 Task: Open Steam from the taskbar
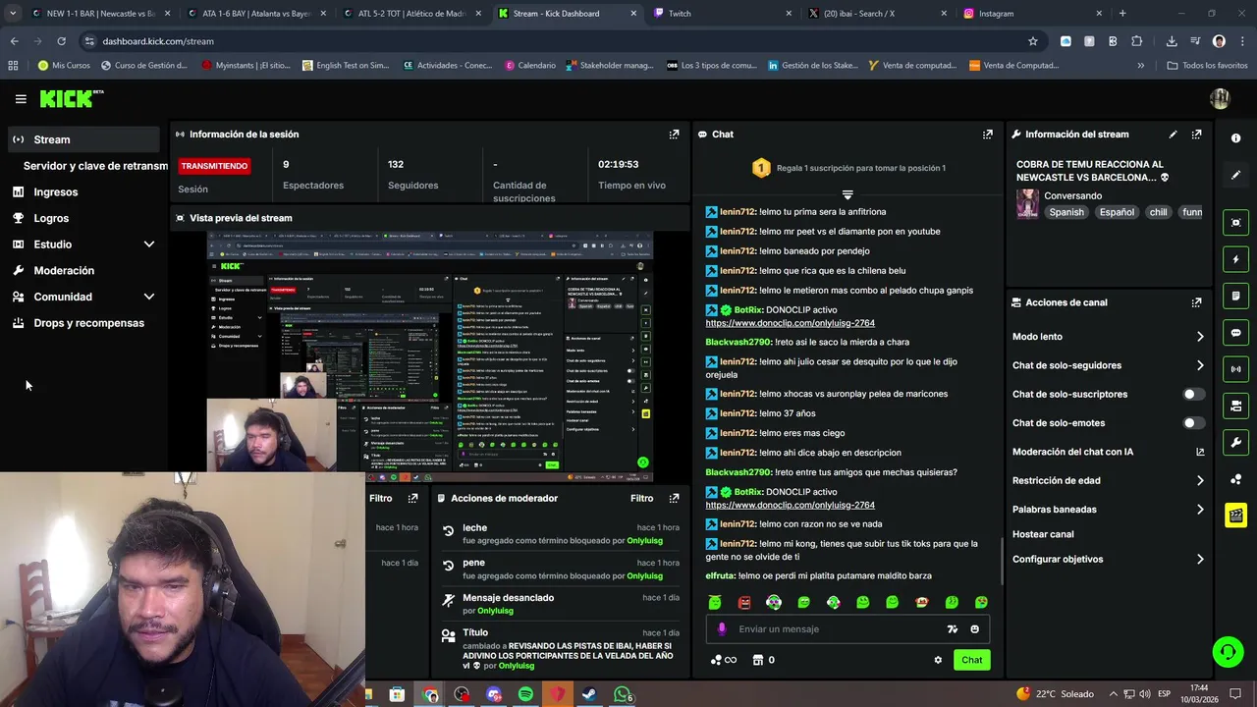point(589,694)
